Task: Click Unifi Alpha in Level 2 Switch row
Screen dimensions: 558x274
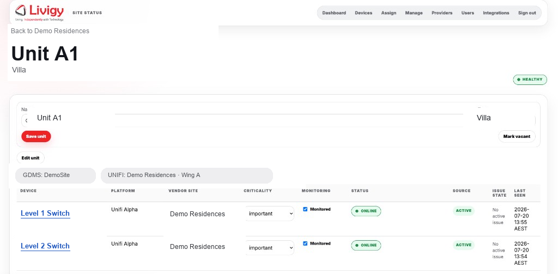Action: click(124, 243)
